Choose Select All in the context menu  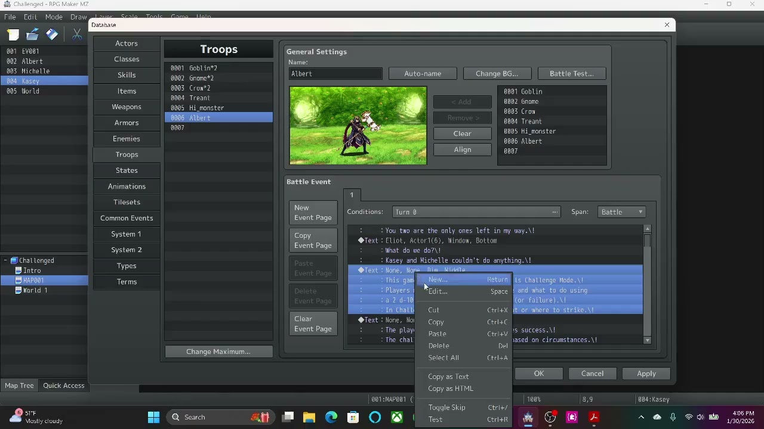tap(464, 357)
